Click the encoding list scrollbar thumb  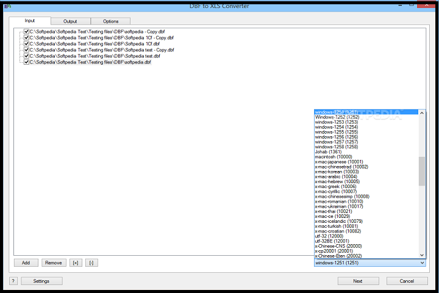422,171
